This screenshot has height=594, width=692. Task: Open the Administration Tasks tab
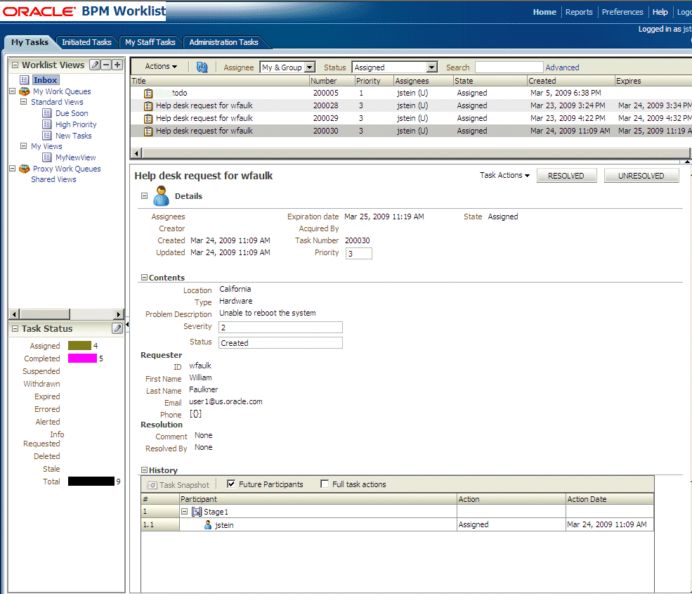(x=223, y=42)
